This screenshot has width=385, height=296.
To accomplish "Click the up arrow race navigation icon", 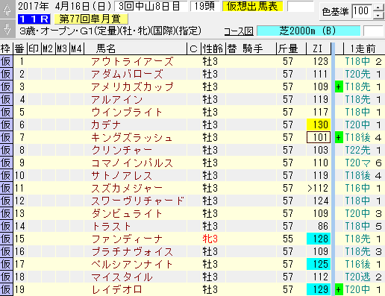I will [7, 10].
